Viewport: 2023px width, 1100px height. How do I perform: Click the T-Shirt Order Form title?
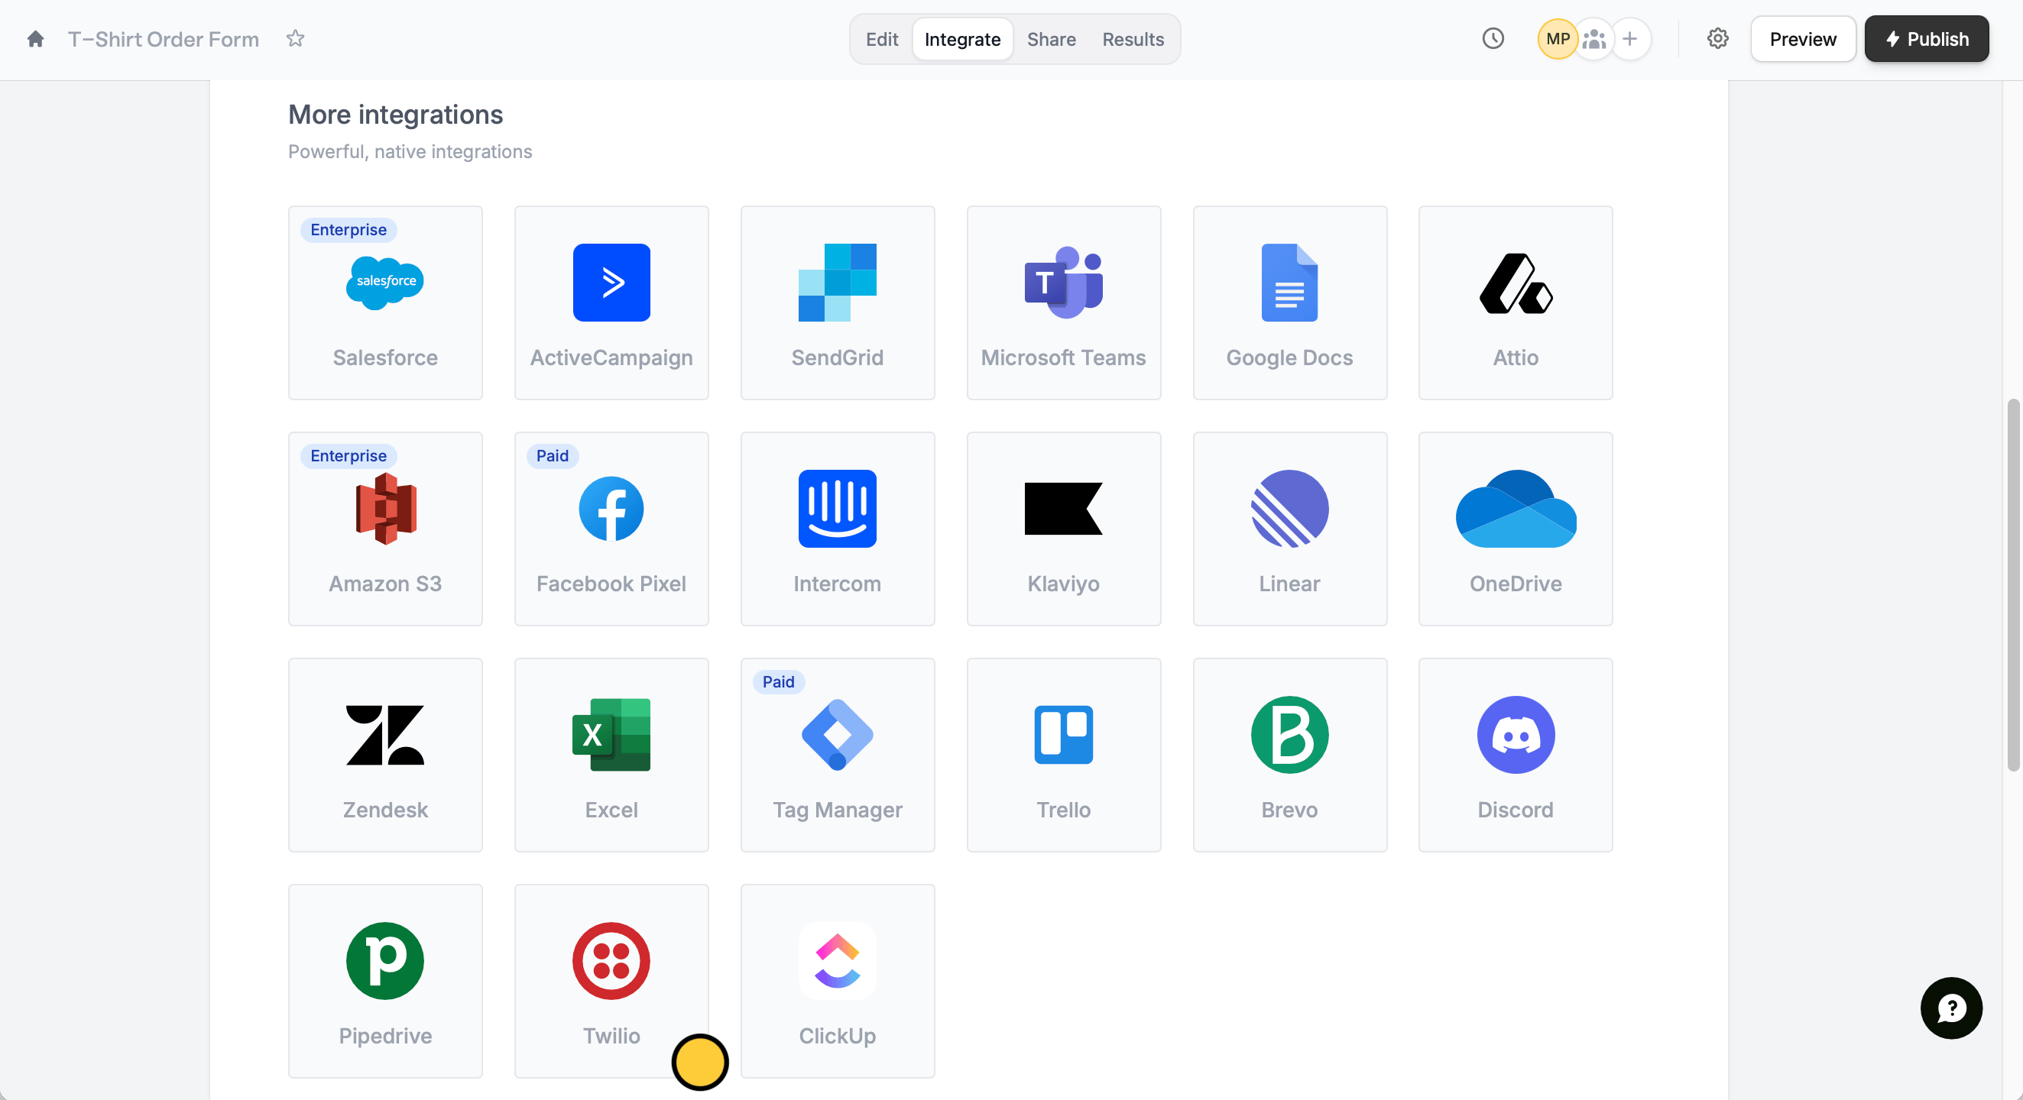(164, 39)
